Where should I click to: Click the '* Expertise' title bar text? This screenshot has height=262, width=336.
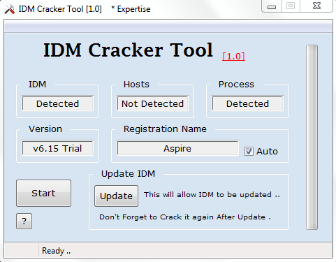pyautogui.click(x=131, y=9)
